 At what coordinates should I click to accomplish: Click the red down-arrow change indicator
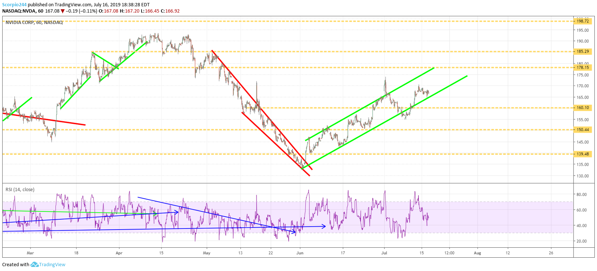click(x=63, y=11)
